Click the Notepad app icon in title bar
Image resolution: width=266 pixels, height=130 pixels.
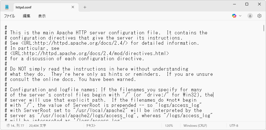[x=7, y=7]
